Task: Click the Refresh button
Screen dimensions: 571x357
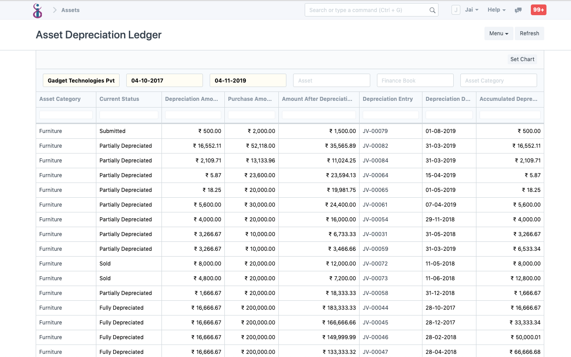Action: coord(529,33)
